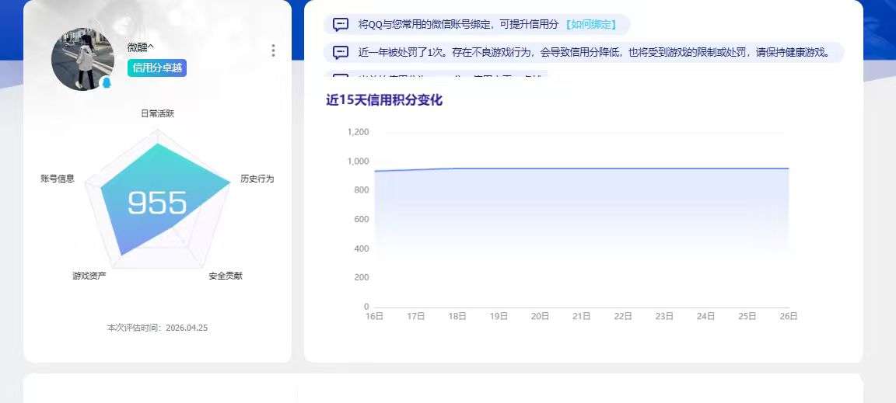Click the 955 credit score in radar chart
The height and width of the screenshot is (403, 896).
click(157, 203)
